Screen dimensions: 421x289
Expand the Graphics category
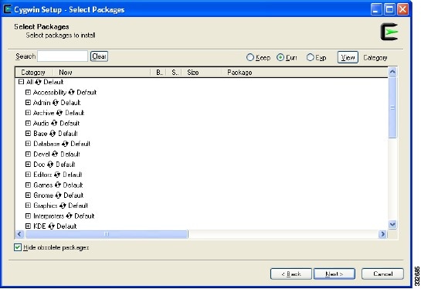tap(28, 206)
